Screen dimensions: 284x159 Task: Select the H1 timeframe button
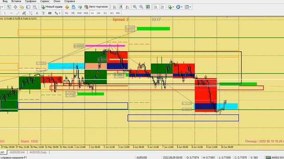pyautogui.click(x=92, y=13)
